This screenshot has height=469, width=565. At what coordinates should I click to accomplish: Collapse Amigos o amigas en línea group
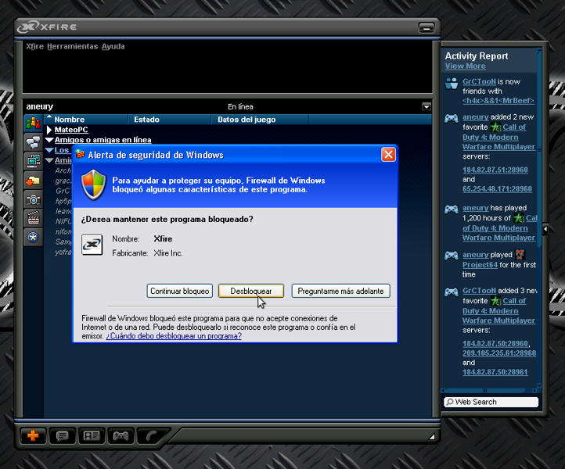pos(49,140)
